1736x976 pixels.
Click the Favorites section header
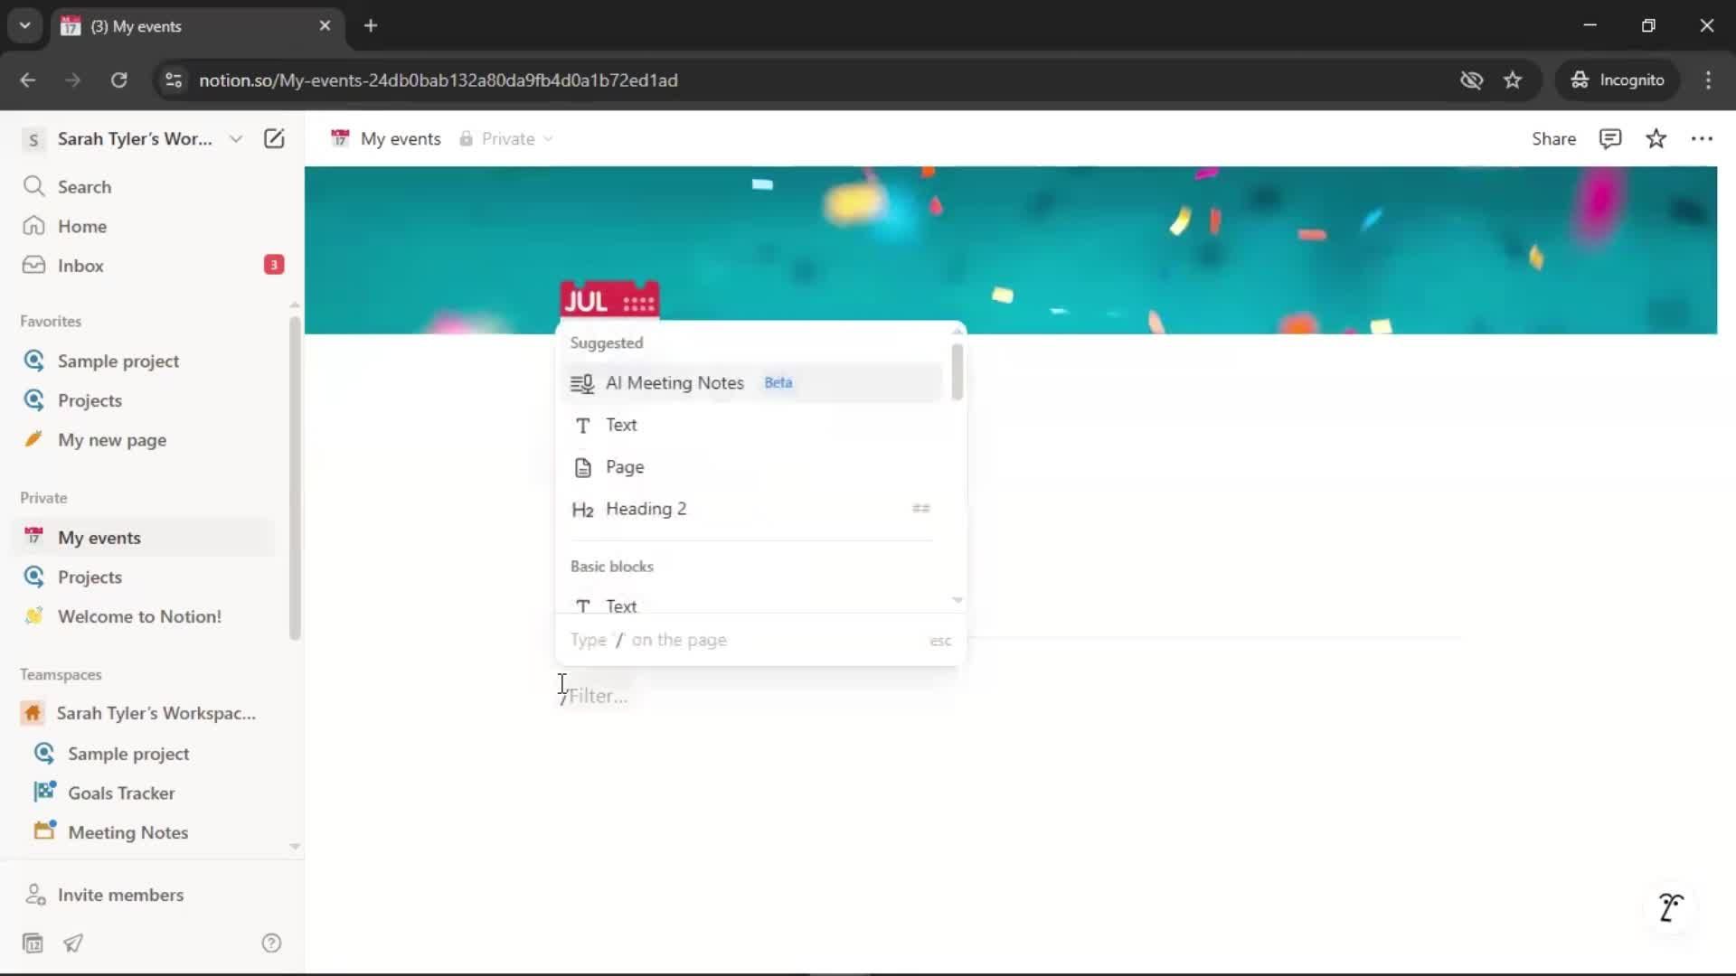[51, 321]
